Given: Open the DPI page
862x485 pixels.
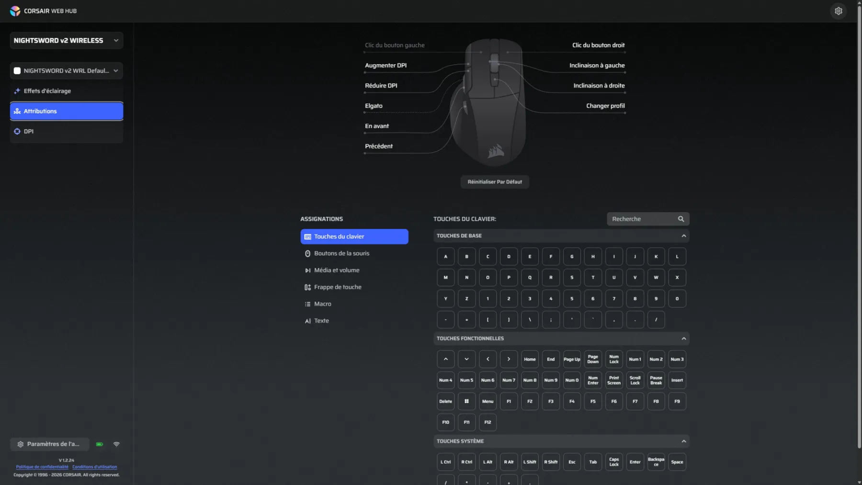Looking at the screenshot, I should coord(67,131).
